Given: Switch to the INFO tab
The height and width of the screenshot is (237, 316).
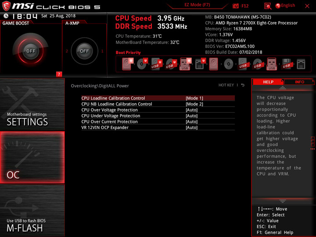Looking at the screenshot, I should (299, 82).
